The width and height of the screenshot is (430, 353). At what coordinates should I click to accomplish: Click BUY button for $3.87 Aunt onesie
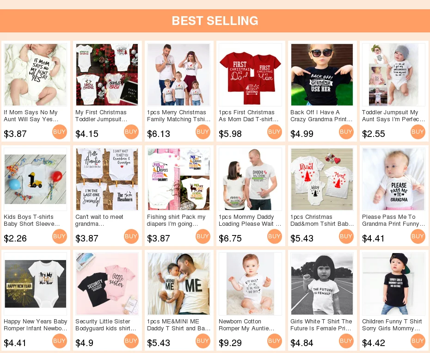click(59, 132)
